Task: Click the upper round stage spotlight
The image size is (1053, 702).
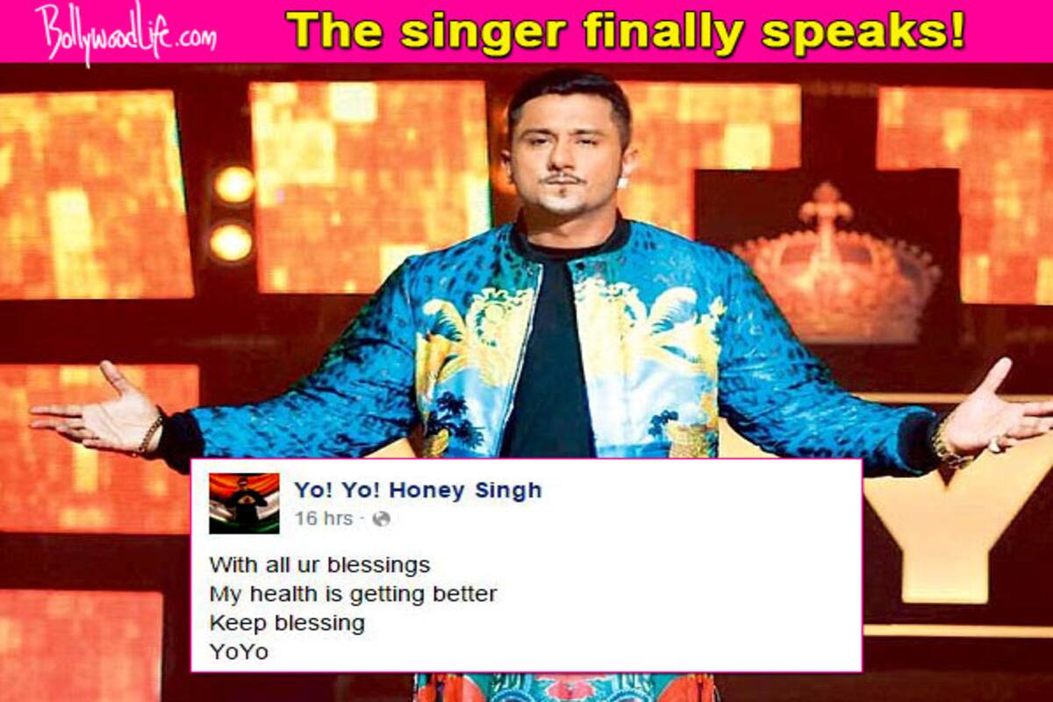Action: (234, 184)
